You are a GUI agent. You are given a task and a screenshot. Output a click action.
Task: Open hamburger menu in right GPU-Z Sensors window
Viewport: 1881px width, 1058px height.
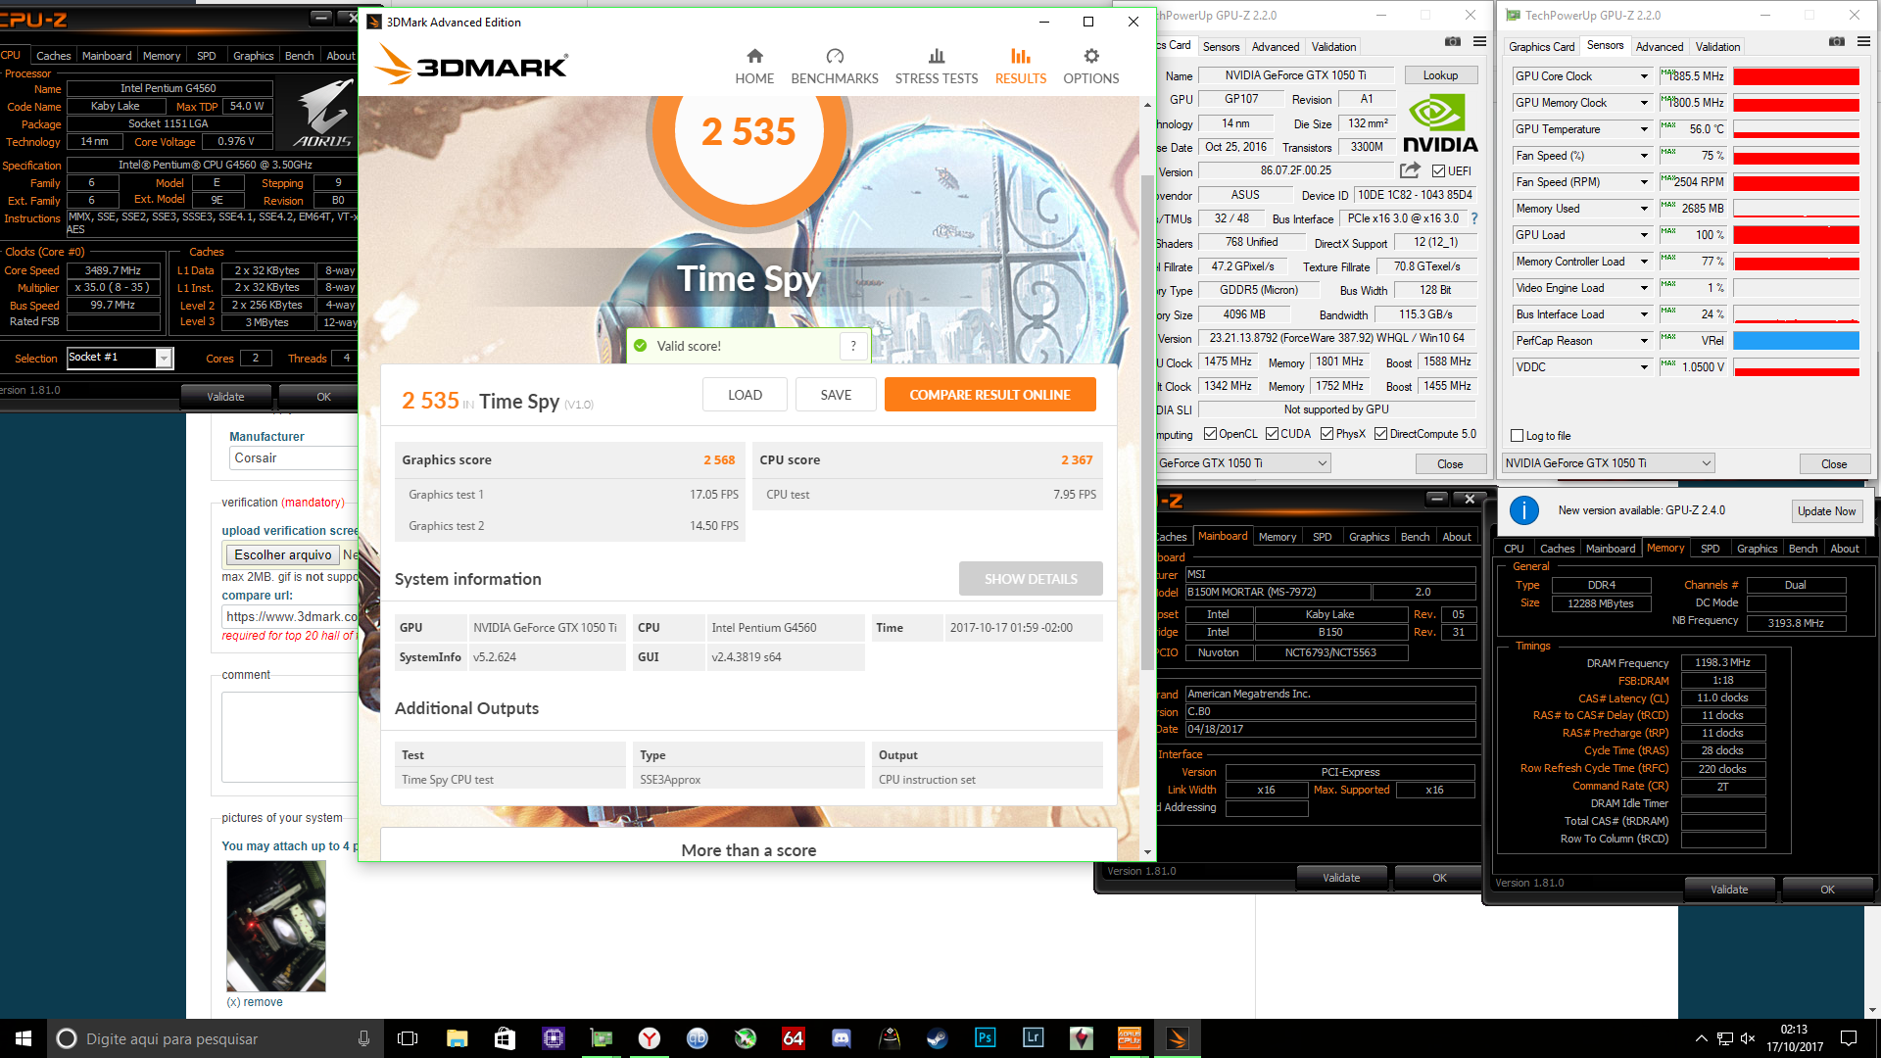(x=1863, y=42)
